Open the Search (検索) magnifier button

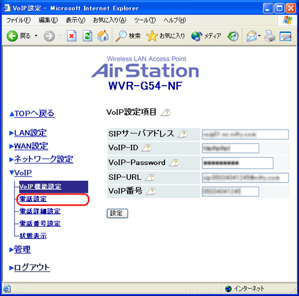pos(128,36)
